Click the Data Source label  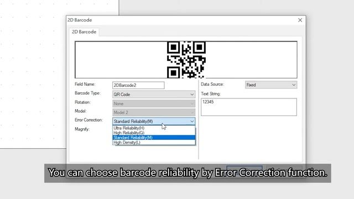(x=212, y=84)
